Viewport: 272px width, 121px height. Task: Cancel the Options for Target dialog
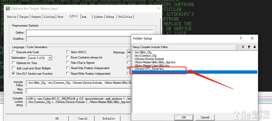tap(83, 118)
